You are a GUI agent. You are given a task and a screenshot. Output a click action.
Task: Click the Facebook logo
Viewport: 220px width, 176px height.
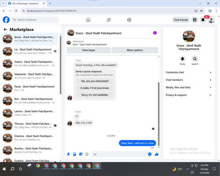coord(6,20)
